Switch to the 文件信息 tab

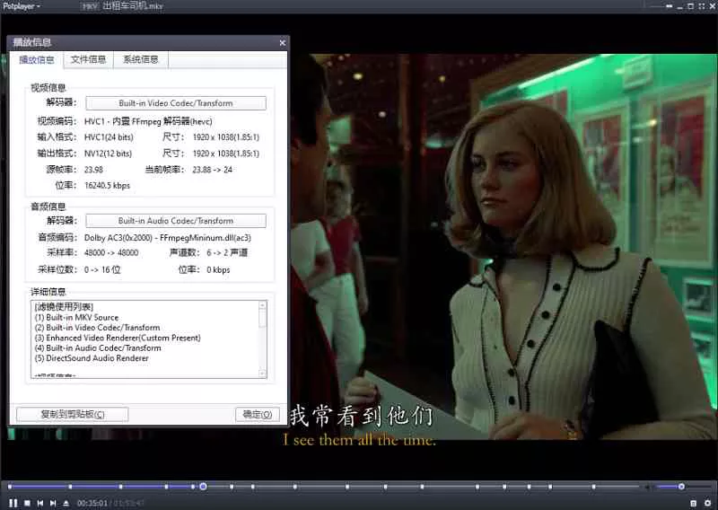click(x=88, y=60)
